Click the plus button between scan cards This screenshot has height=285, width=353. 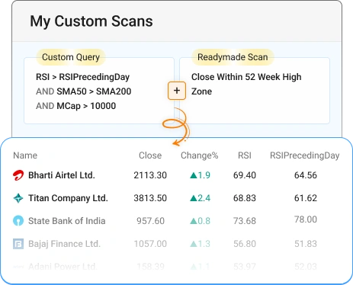(x=177, y=91)
